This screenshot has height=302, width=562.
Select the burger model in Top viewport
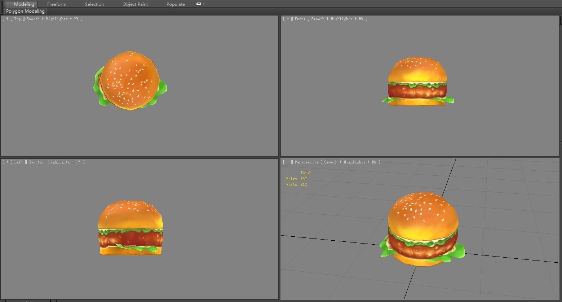(130, 80)
